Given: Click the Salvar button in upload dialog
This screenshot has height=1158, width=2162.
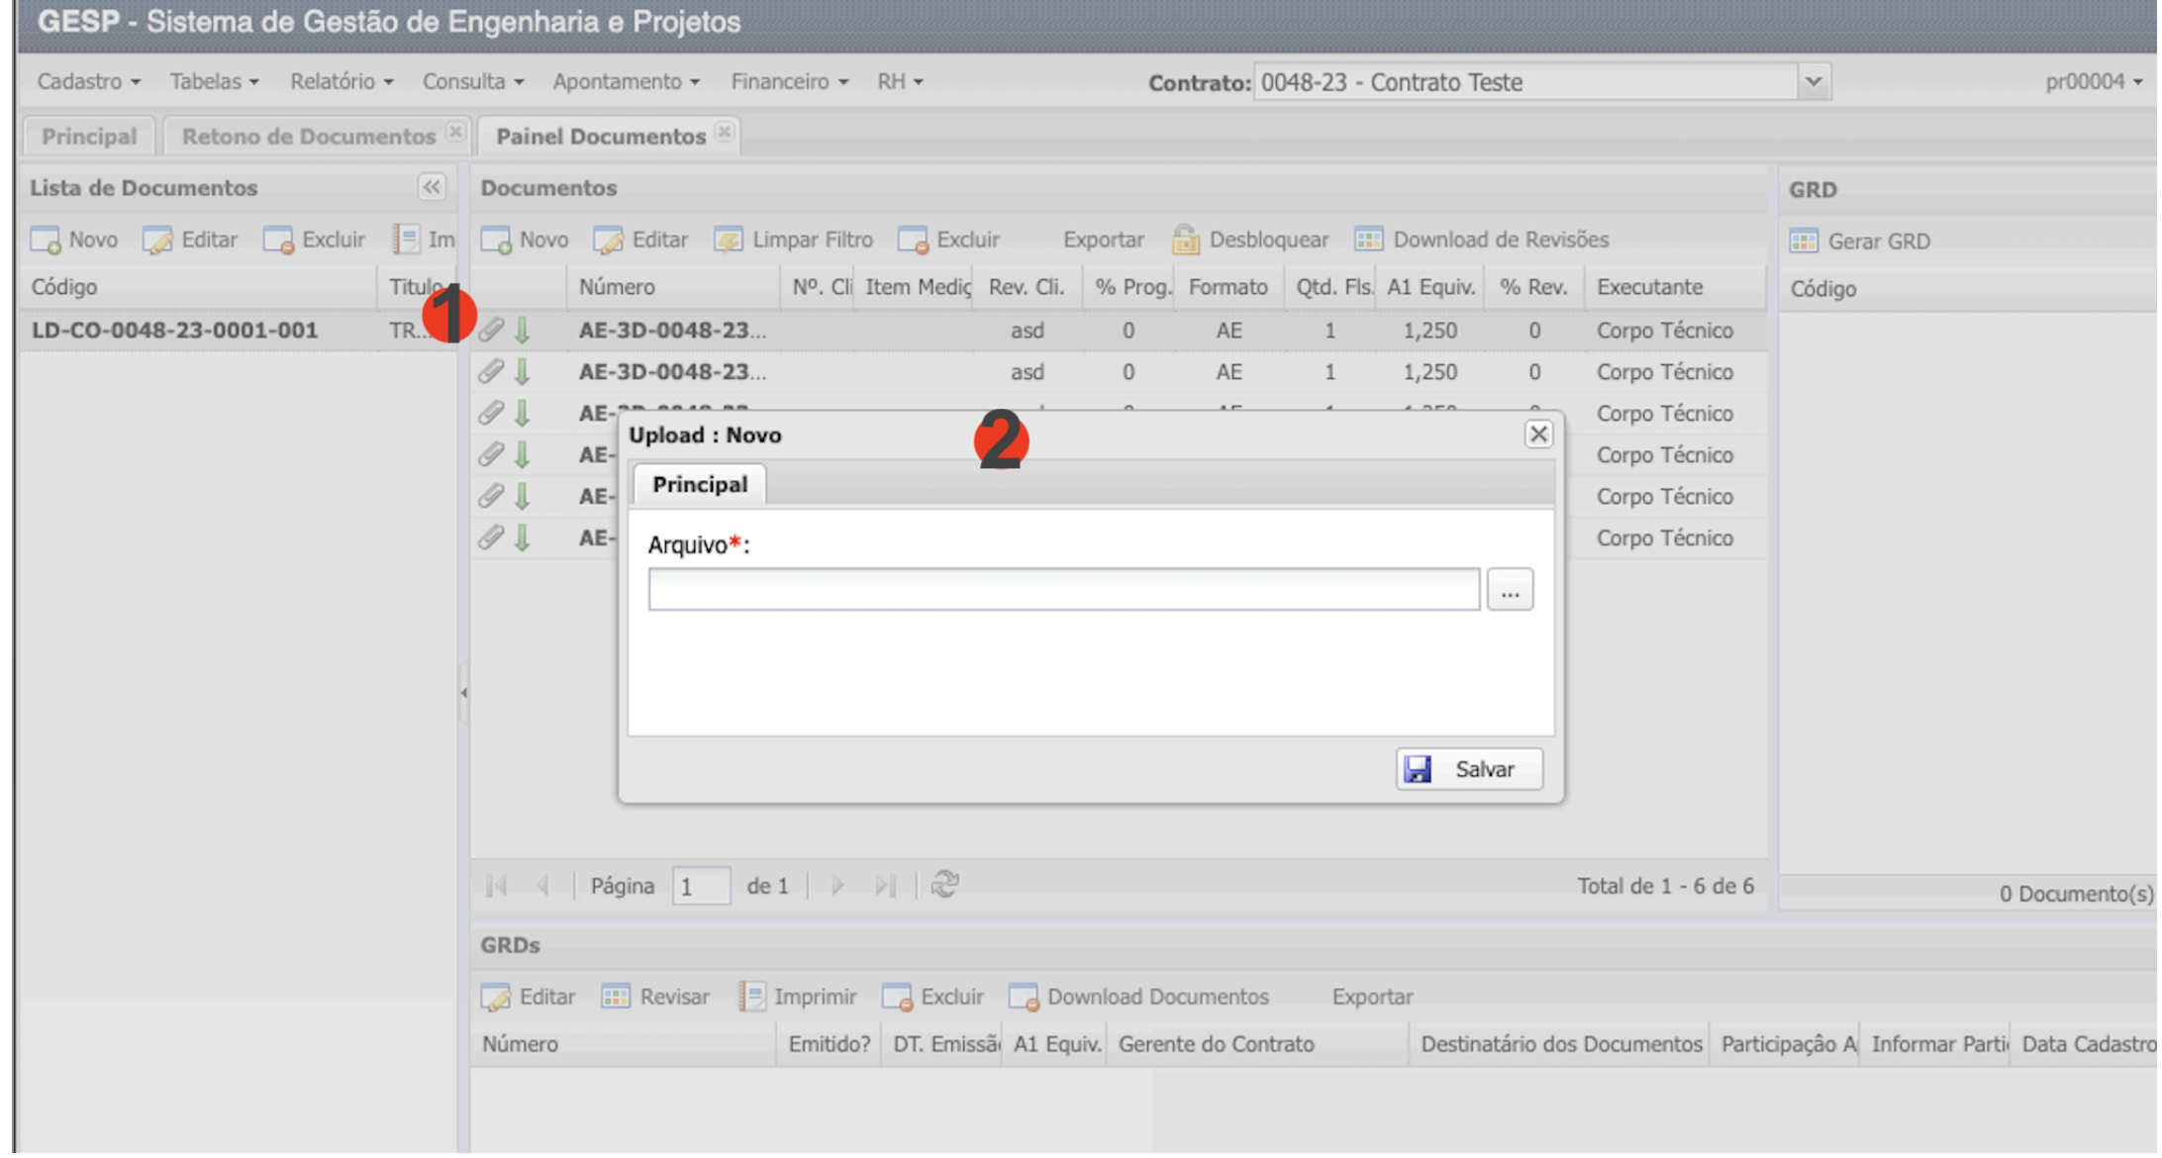Looking at the screenshot, I should tap(1469, 770).
